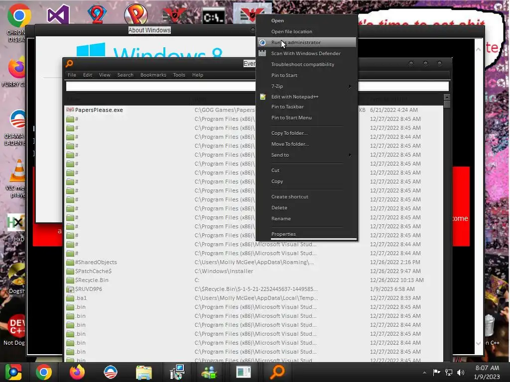Expand the 7-Zip submenu arrow
The image size is (510, 382).
[x=350, y=87]
